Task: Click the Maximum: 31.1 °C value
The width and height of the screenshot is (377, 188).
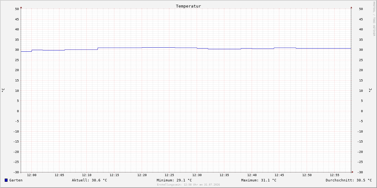Action: click(259, 180)
